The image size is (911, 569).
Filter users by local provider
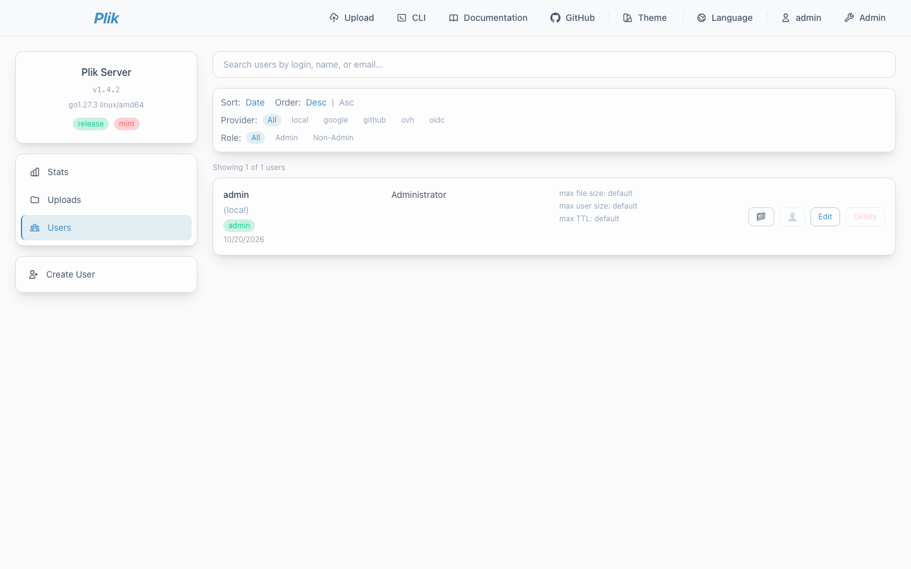point(300,120)
